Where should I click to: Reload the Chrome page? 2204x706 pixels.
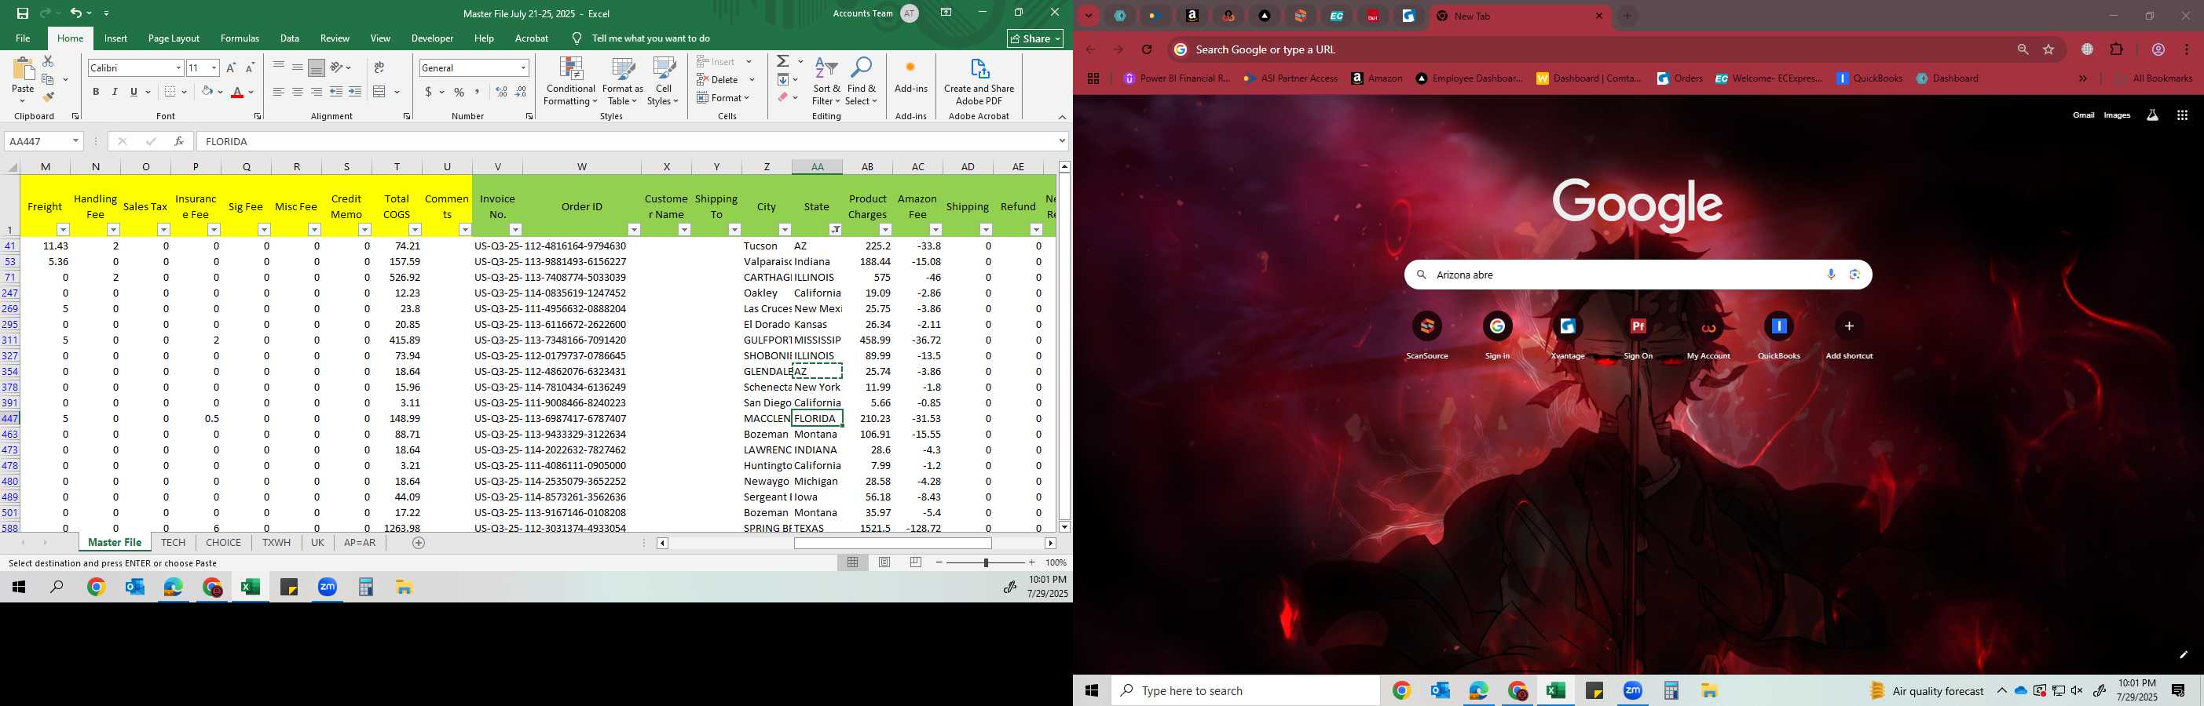[x=1147, y=49]
